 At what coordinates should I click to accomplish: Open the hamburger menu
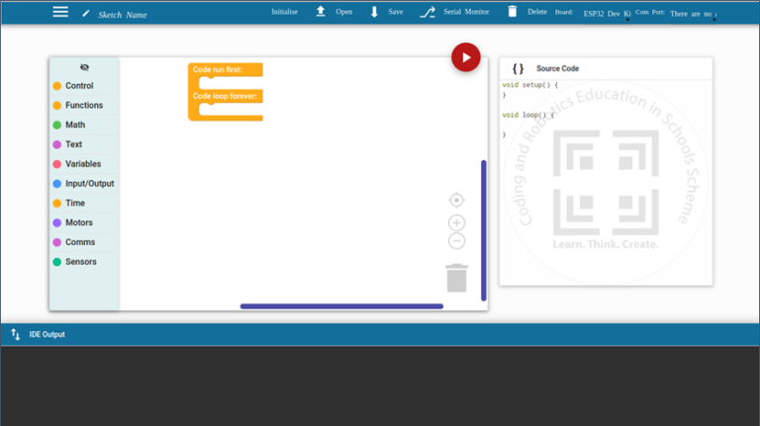[60, 12]
